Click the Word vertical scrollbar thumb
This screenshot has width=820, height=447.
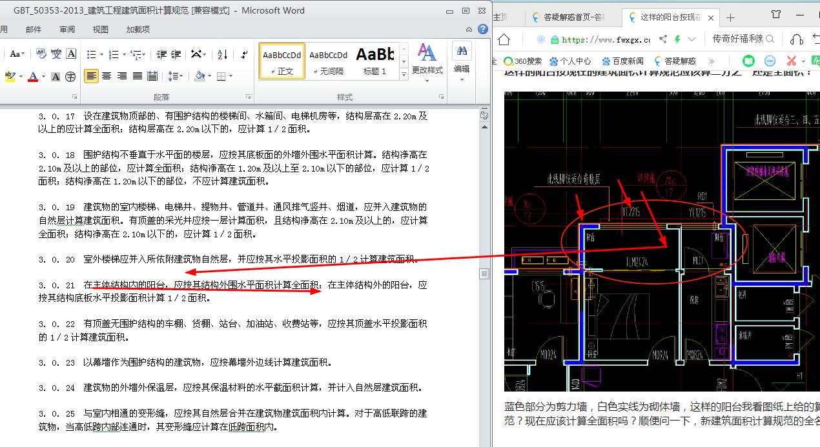(x=484, y=273)
